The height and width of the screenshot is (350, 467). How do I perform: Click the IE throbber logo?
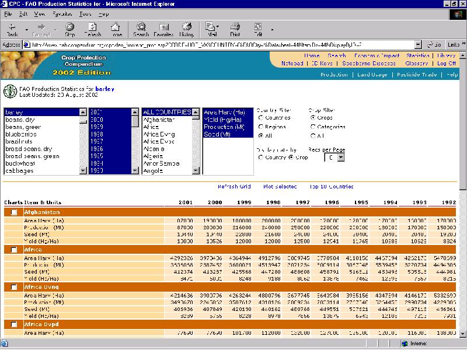[458, 15]
